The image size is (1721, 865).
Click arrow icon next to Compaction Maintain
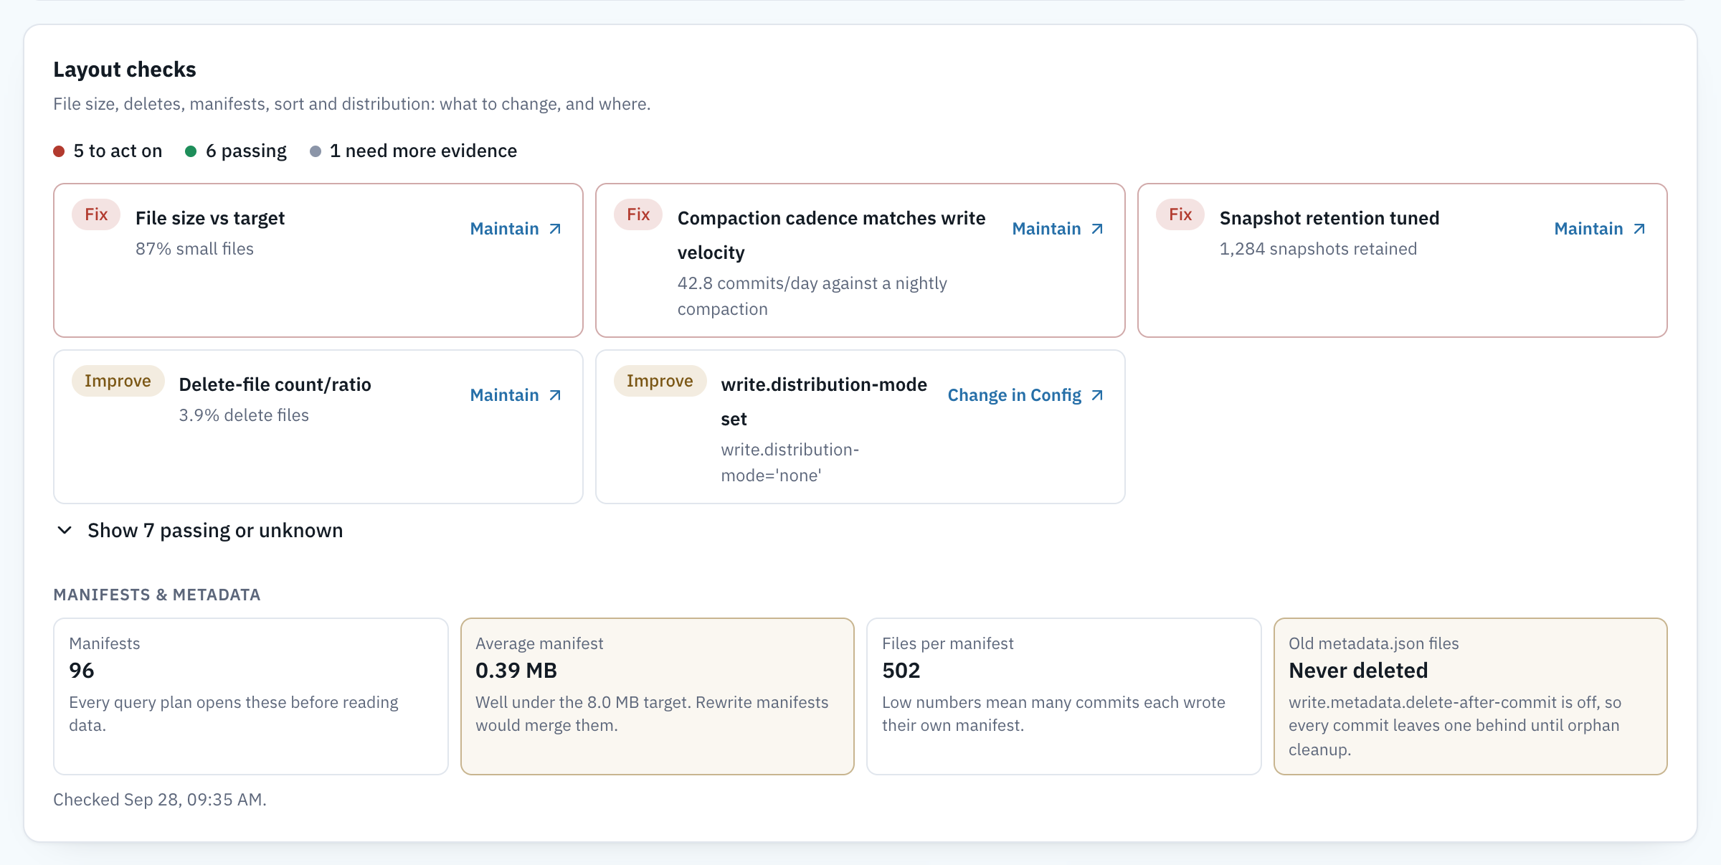click(1097, 229)
